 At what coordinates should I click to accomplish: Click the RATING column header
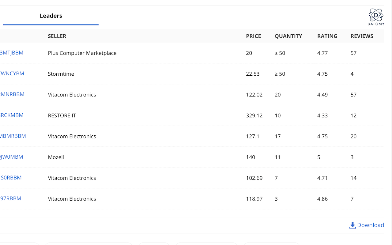click(x=327, y=36)
